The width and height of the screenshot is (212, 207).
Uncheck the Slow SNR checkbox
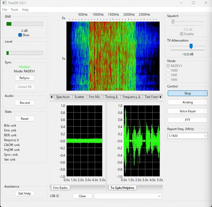click(x=20, y=35)
